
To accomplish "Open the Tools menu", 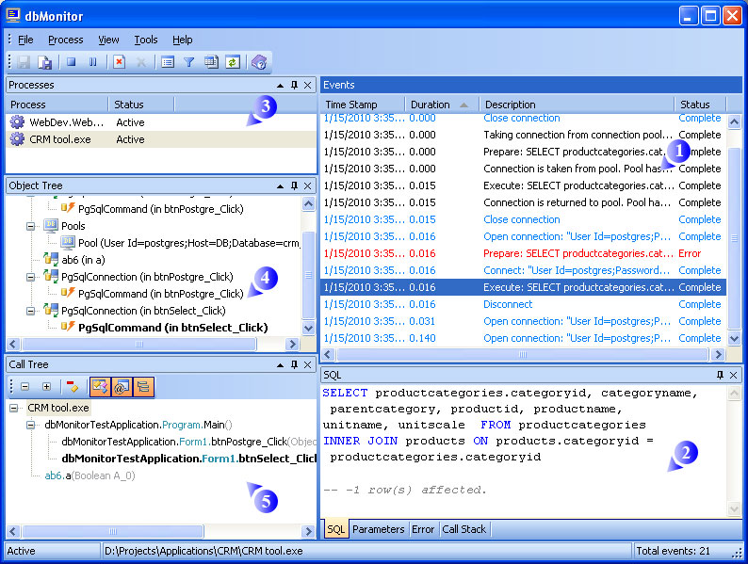I will click(145, 40).
